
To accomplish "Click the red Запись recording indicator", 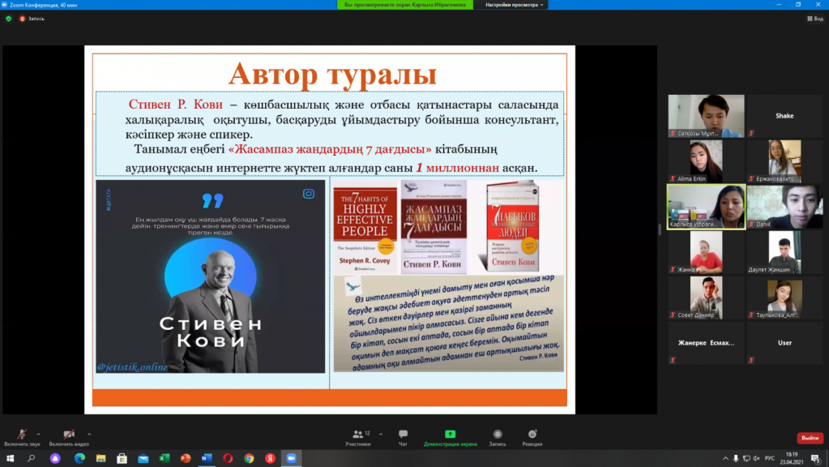I will point(32,19).
